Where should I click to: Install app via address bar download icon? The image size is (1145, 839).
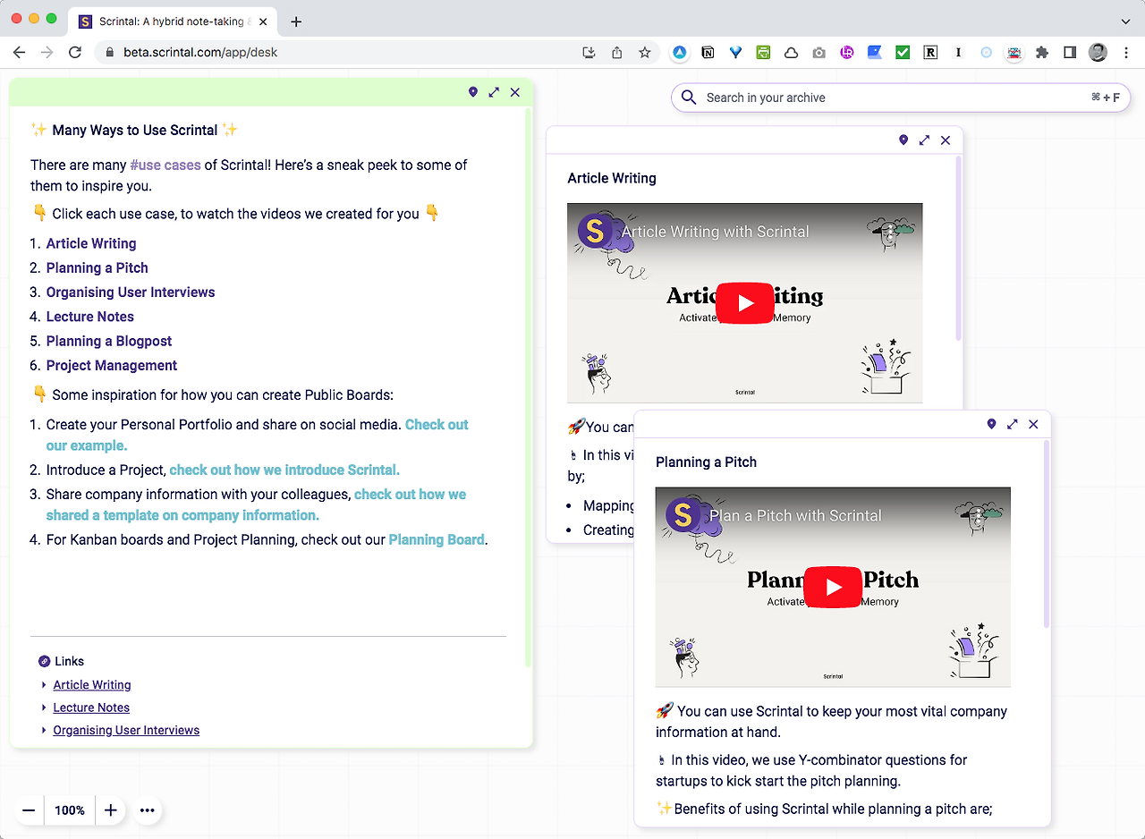[x=589, y=53]
